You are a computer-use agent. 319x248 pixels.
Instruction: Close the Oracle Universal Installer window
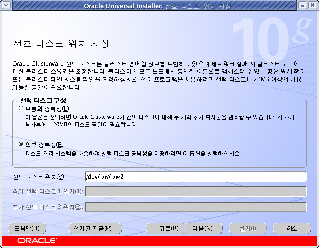pos(312,5)
